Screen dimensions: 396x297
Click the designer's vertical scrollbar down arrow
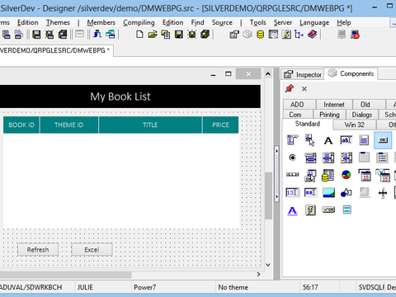pos(268,265)
